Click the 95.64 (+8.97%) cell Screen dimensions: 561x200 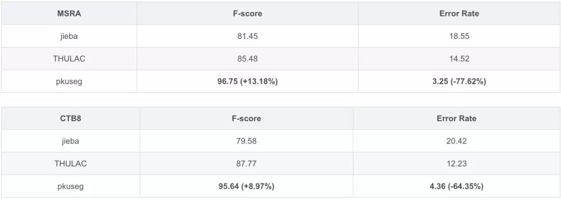coord(247,186)
